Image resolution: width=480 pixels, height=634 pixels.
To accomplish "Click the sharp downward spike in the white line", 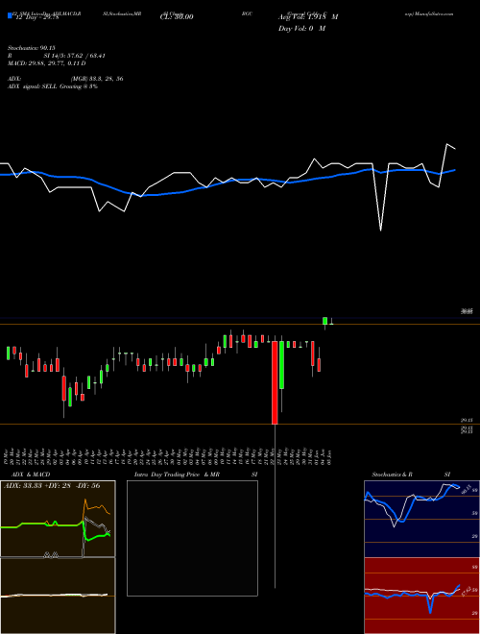I will pos(380,230).
